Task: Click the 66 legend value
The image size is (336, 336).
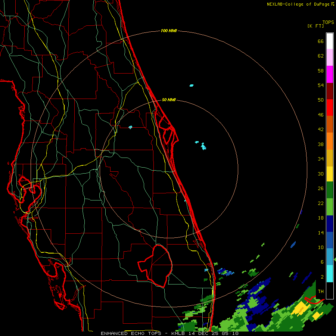Action: tap(321, 41)
